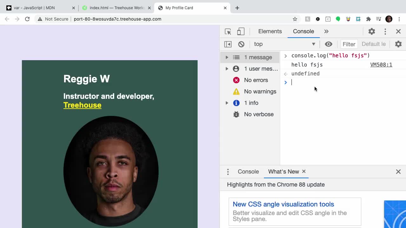Reload the current page
406x228 pixels.
pyautogui.click(x=27, y=19)
